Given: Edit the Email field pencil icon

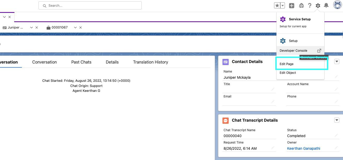Looking at the screenshot, I should (273, 101).
